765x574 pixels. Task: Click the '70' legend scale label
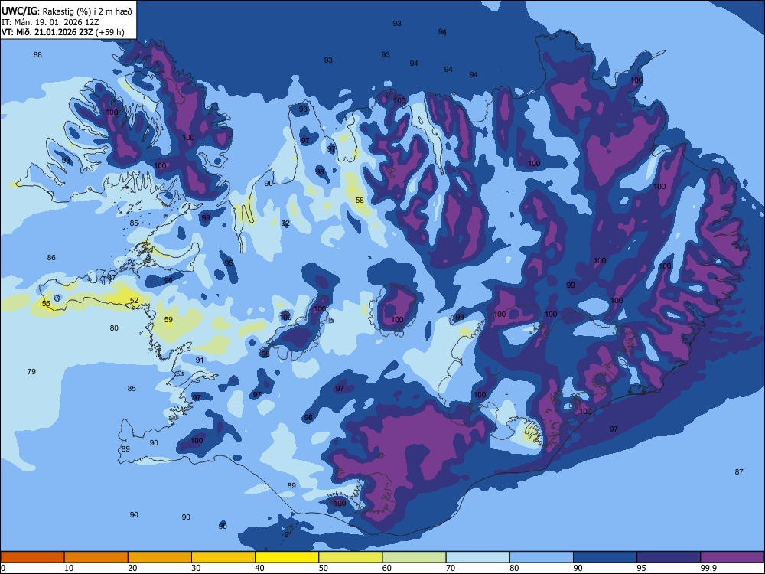coord(451,568)
